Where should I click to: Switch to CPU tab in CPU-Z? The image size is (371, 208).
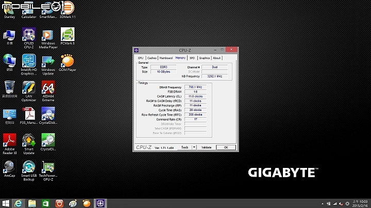pyautogui.click(x=141, y=58)
